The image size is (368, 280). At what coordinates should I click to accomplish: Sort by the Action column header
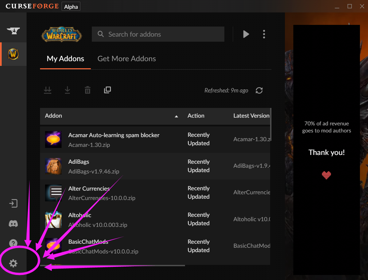pyautogui.click(x=196, y=116)
